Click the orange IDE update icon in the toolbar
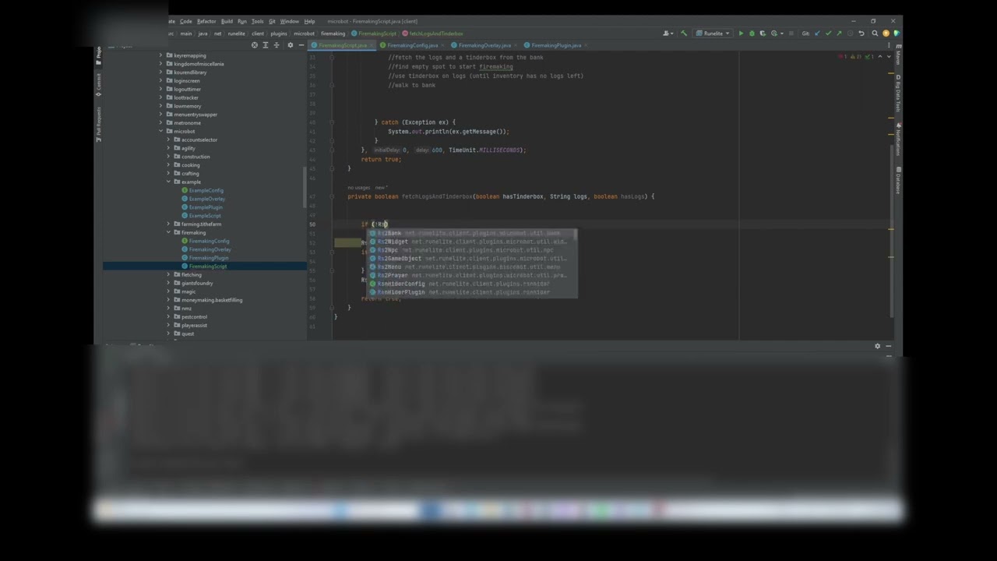 click(x=886, y=34)
